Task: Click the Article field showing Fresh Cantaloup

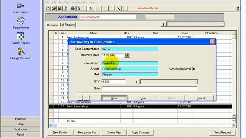Action: (x=130, y=69)
